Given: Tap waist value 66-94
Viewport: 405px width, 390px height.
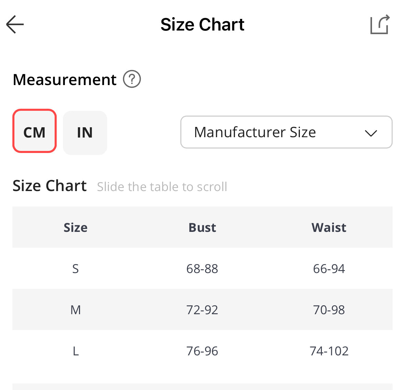Looking at the screenshot, I should pyautogui.click(x=329, y=269).
